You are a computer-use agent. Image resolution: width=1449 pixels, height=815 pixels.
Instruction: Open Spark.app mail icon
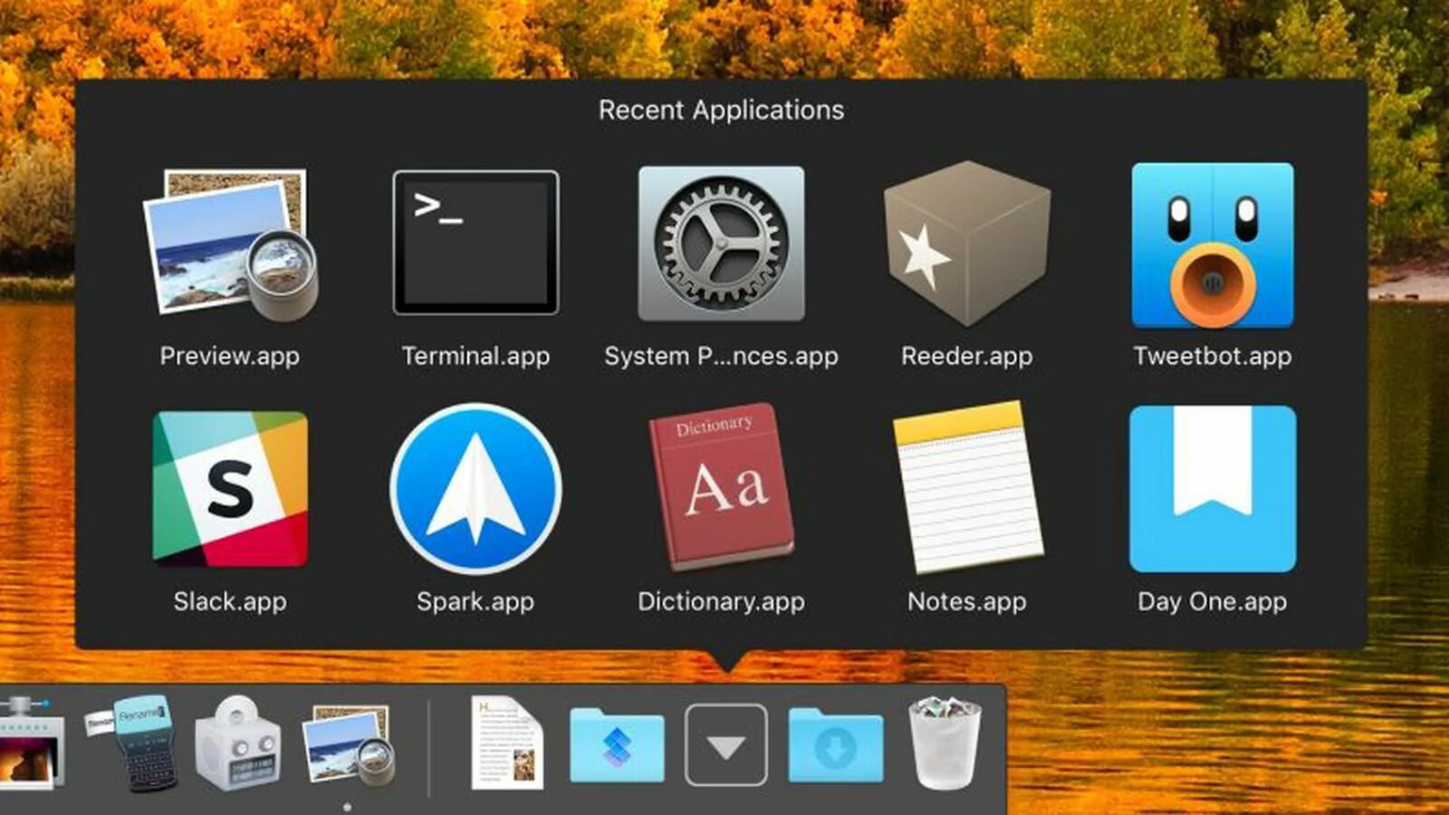[475, 489]
